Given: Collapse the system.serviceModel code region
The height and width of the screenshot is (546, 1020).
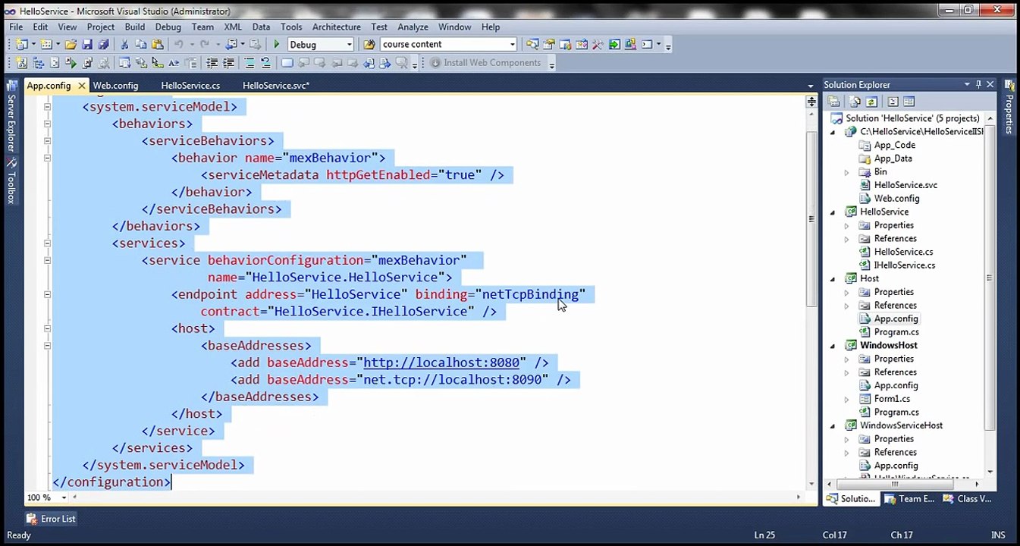Looking at the screenshot, I should [47, 107].
